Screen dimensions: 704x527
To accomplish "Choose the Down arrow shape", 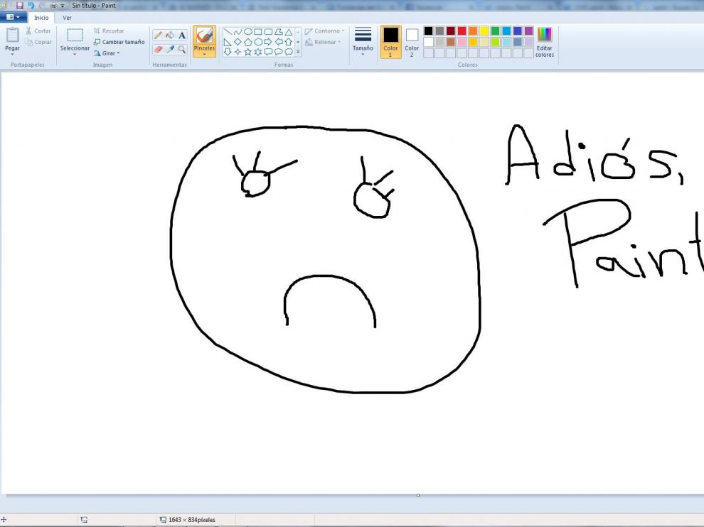I will pos(228,52).
